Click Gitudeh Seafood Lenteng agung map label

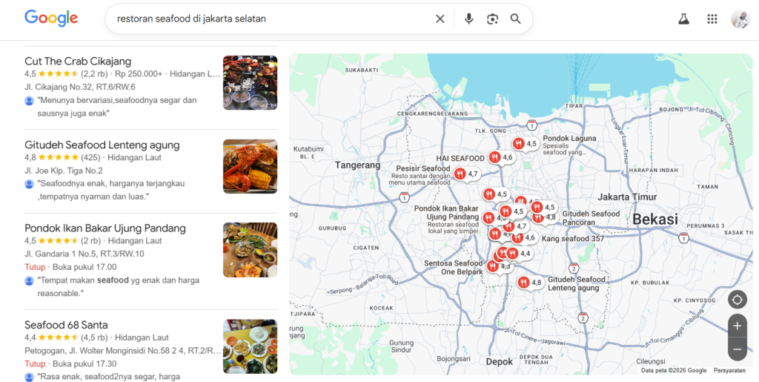pos(577,283)
